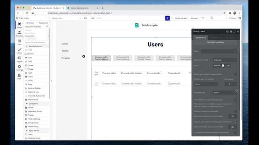
Task: Select the Floating Group container tool
Action: (x=34, y=119)
